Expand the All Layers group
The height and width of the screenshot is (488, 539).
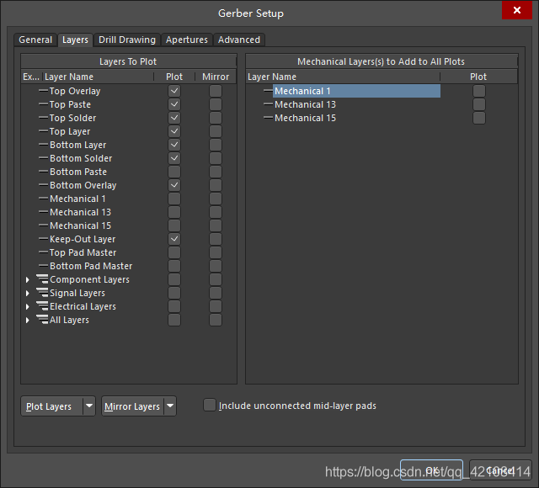tap(28, 320)
